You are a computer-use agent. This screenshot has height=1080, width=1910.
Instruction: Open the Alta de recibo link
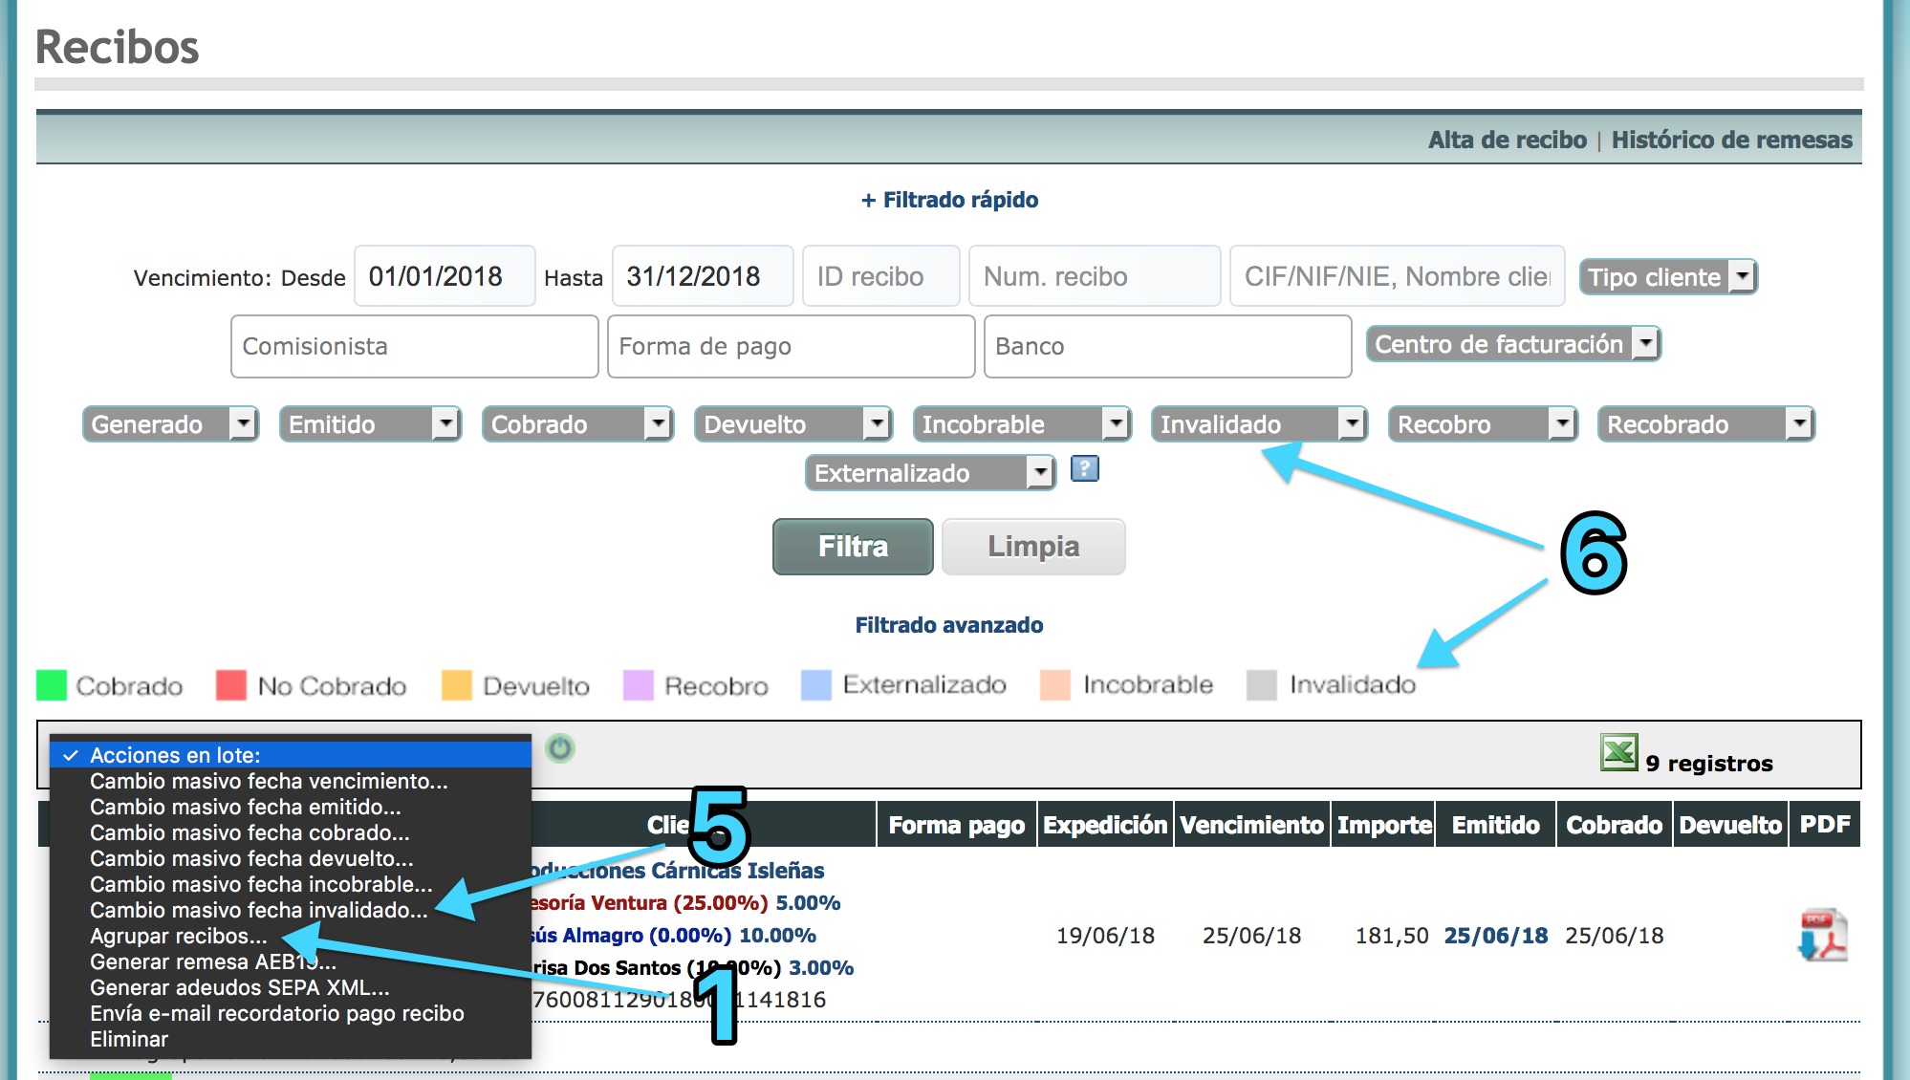[1507, 140]
